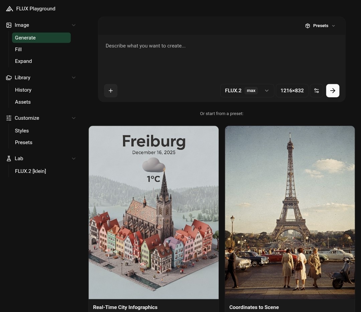The height and width of the screenshot is (312, 361).
Task: Focus the prompt description text field
Action: [x=221, y=57]
